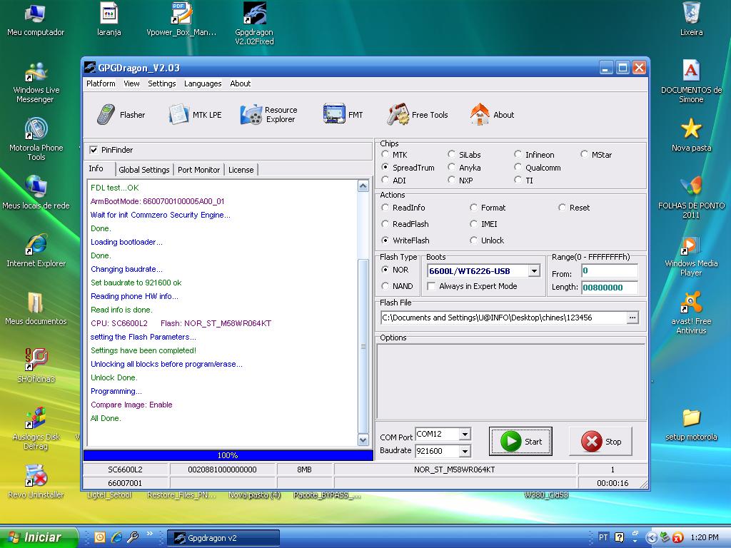The width and height of the screenshot is (731, 548).
Task: Set flash type to NAND
Action: click(385, 285)
